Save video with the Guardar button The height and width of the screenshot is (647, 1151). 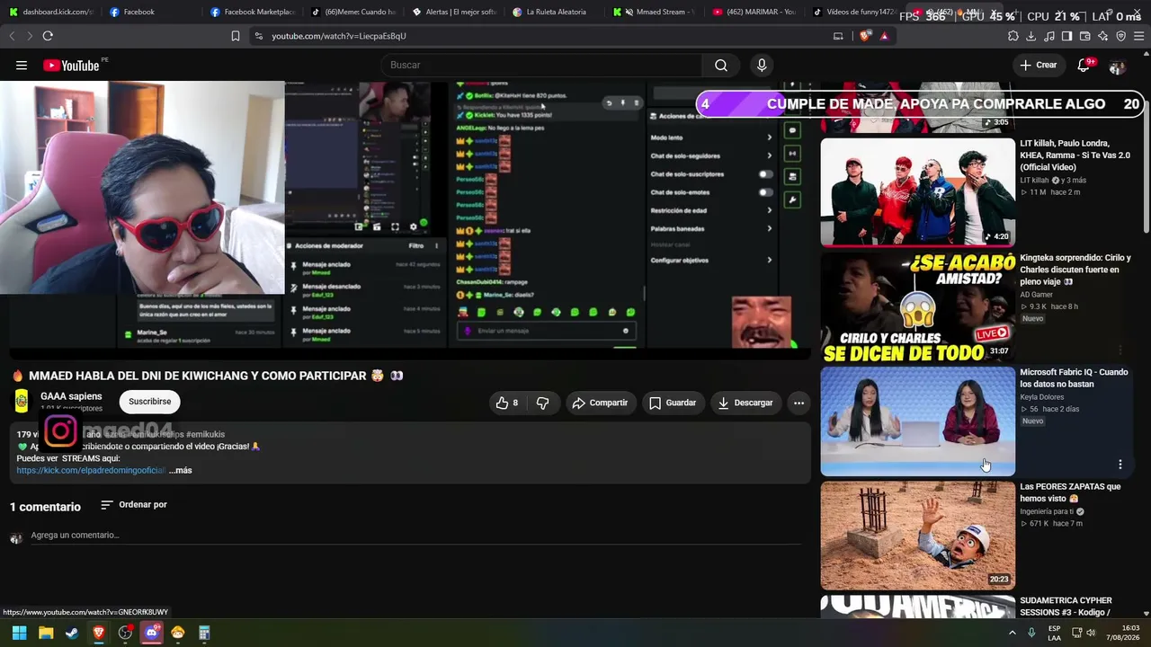point(673,403)
